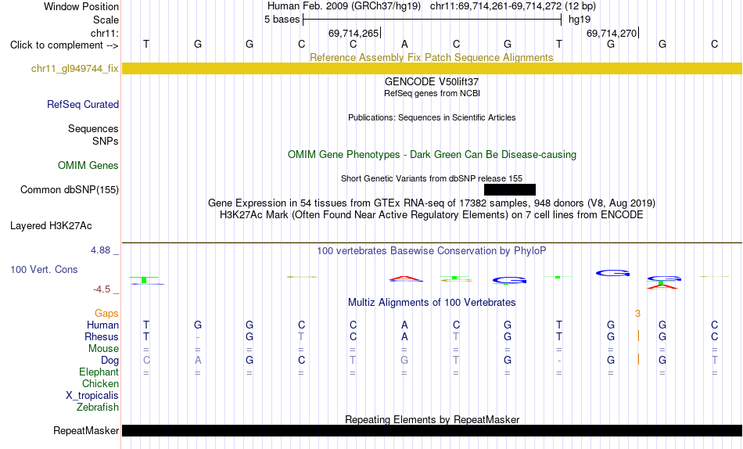Image resolution: width=743 pixels, height=449 pixels.
Task: Click 'Repeating Elements by RepeatMasker' title
Action: click(433, 419)
